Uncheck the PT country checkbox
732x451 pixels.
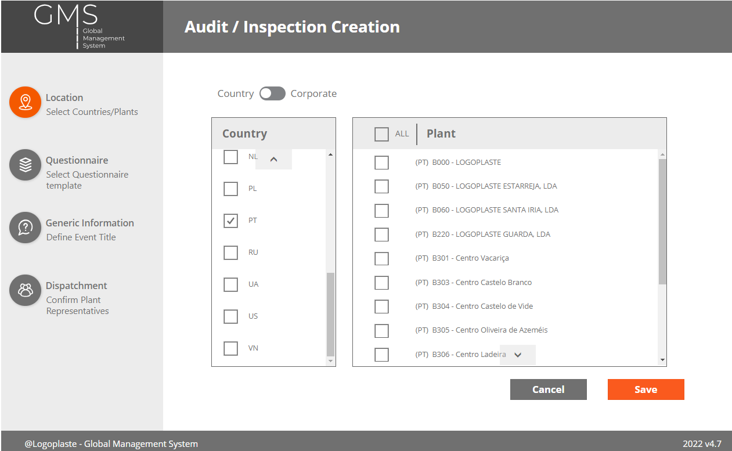[230, 220]
